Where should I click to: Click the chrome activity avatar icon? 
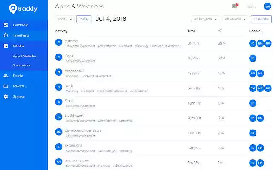click(59, 42)
